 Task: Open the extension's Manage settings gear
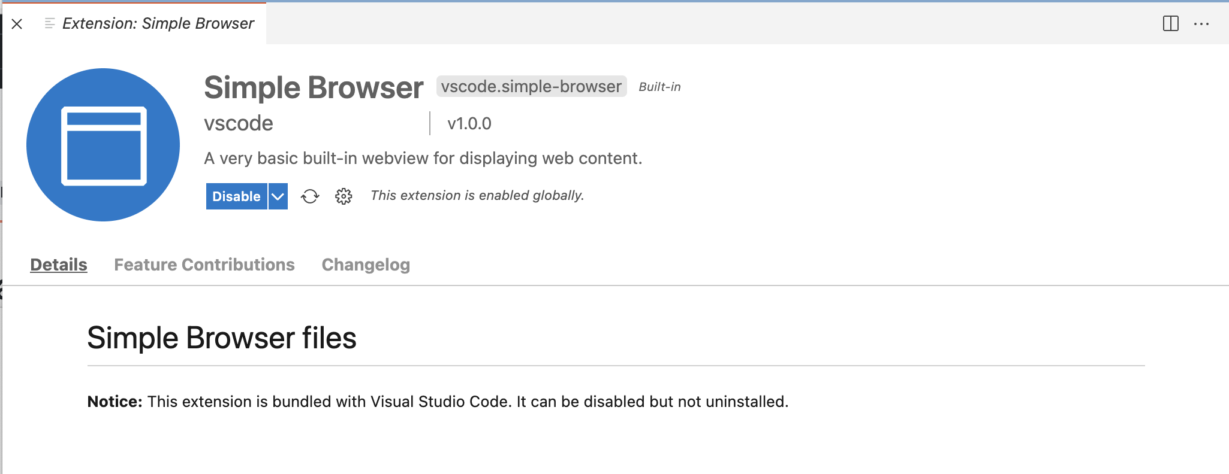coord(343,196)
